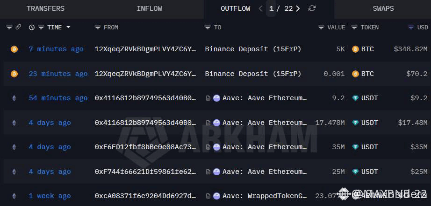Open Aave Ethereum recipient in 54 minutes row
The image size is (431, 206).
click(x=265, y=98)
